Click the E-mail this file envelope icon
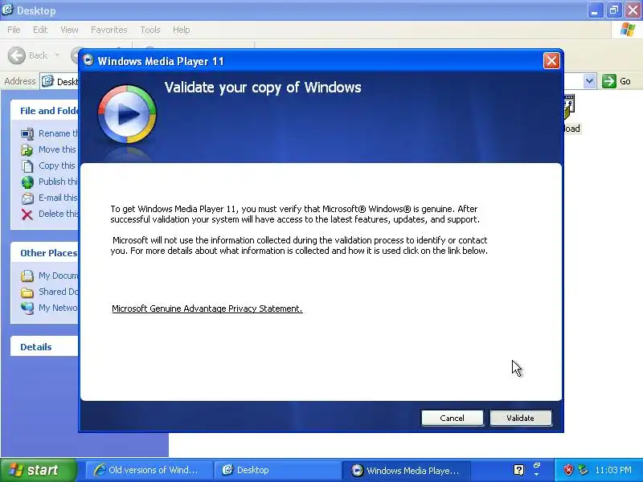The width and height of the screenshot is (643, 482). click(27, 198)
